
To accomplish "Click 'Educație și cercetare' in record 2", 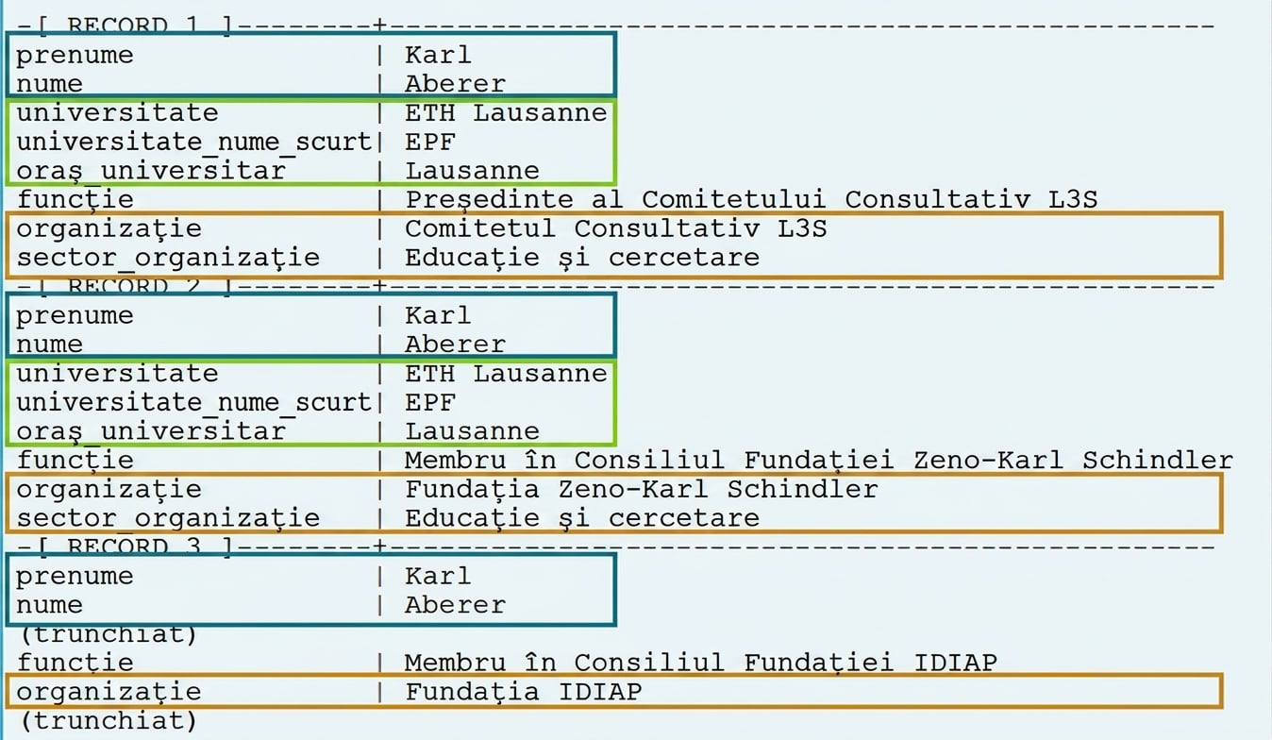I will [x=581, y=517].
